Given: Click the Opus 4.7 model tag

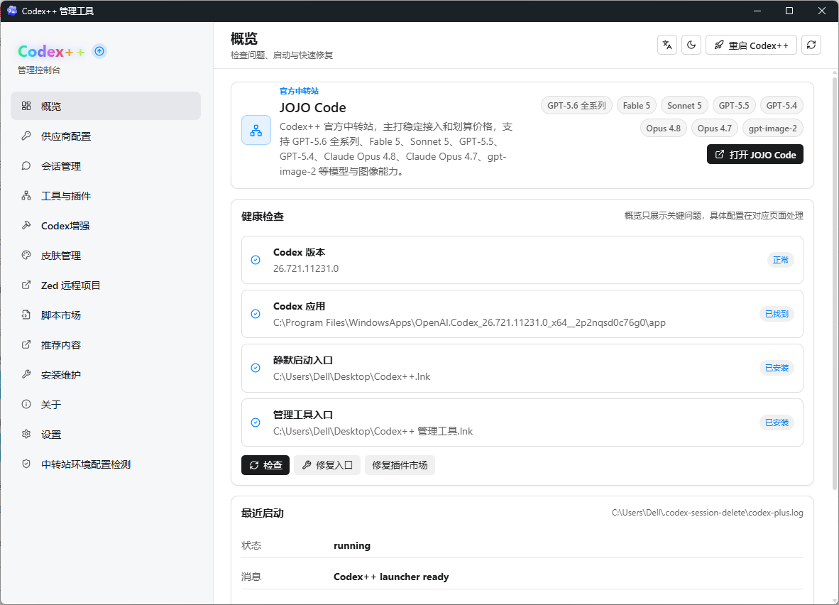Looking at the screenshot, I should click(714, 128).
